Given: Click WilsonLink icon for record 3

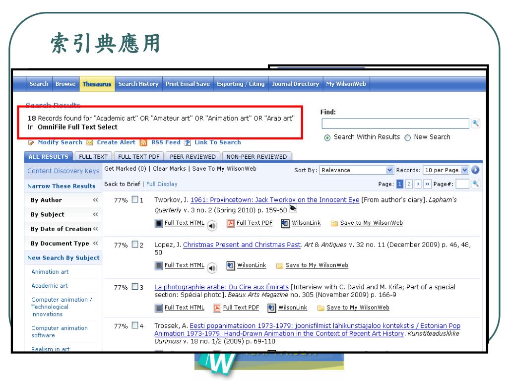Looking at the screenshot, I should click(271, 308).
